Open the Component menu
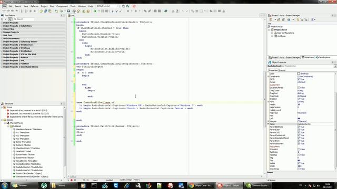 tap(62, 6)
